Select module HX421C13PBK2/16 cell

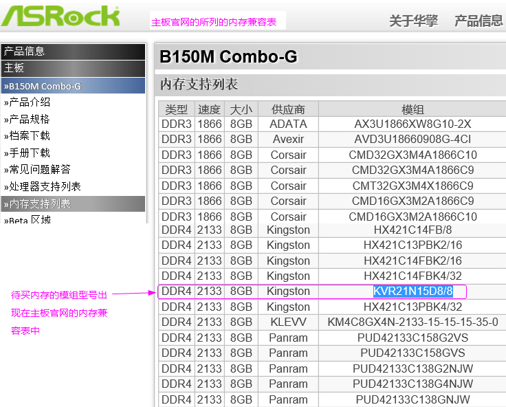click(x=412, y=245)
